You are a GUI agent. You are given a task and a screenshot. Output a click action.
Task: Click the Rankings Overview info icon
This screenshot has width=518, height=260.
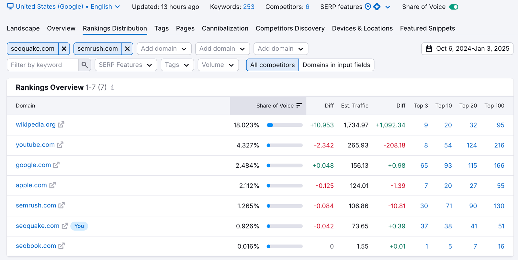[x=112, y=87]
